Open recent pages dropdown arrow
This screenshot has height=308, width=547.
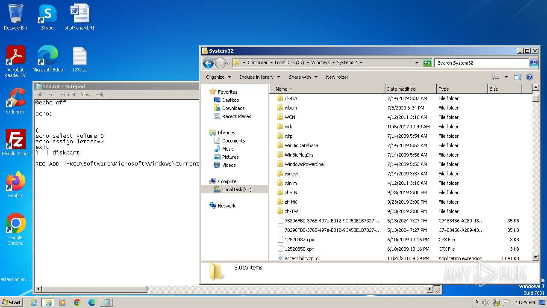(228, 63)
